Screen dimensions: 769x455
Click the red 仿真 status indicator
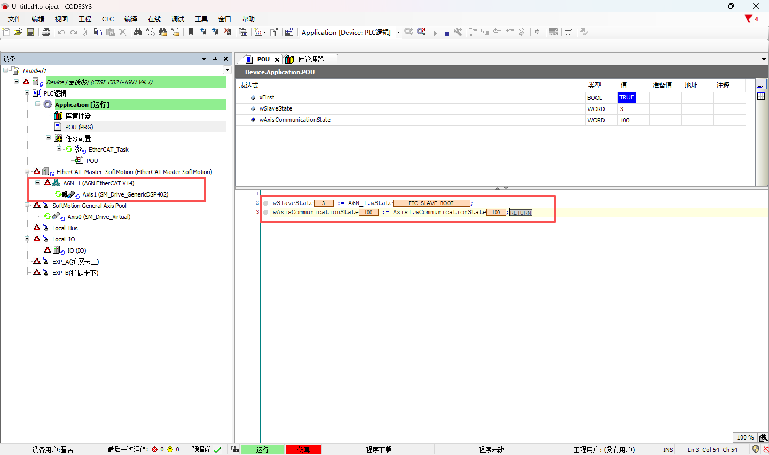[x=304, y=449]
